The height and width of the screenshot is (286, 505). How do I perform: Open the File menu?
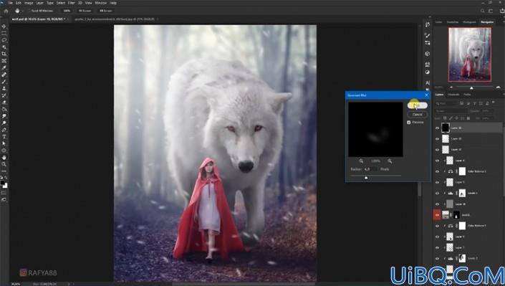click(x=10, y=3)
